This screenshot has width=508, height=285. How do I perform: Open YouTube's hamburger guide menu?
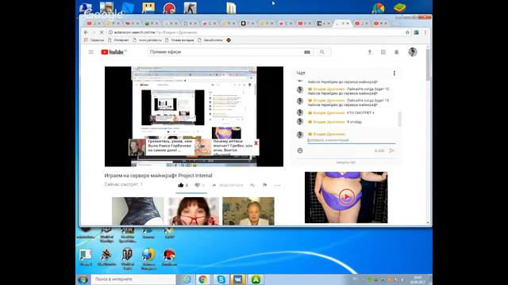click(91, 52)
